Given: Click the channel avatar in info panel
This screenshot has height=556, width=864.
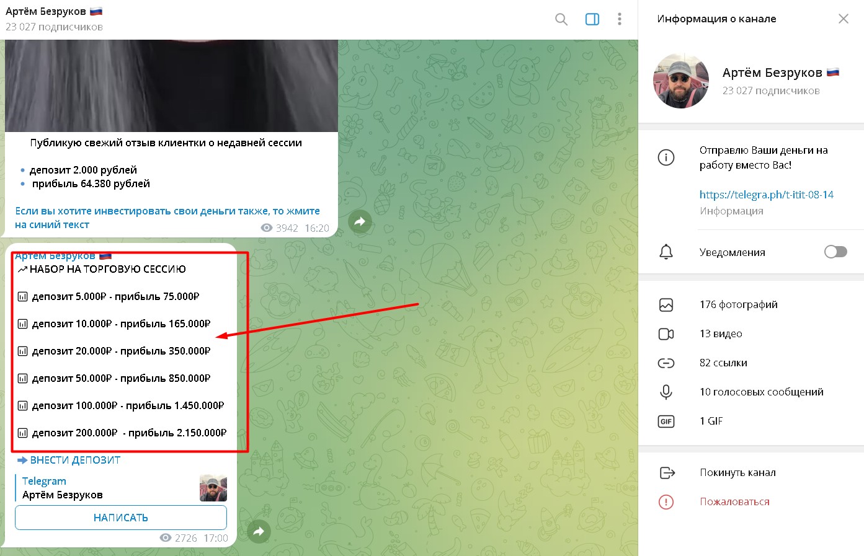Looking at the screenshot, I should 681,81.
